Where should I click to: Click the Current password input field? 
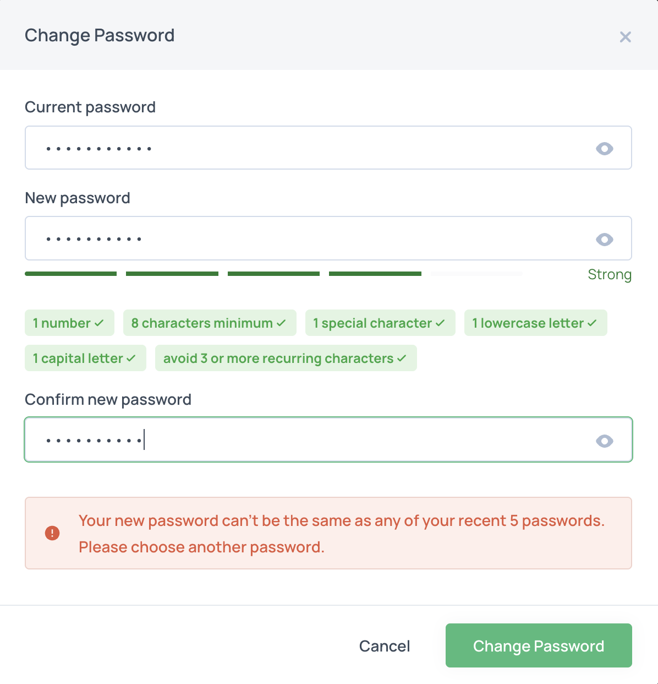[308, 148]
